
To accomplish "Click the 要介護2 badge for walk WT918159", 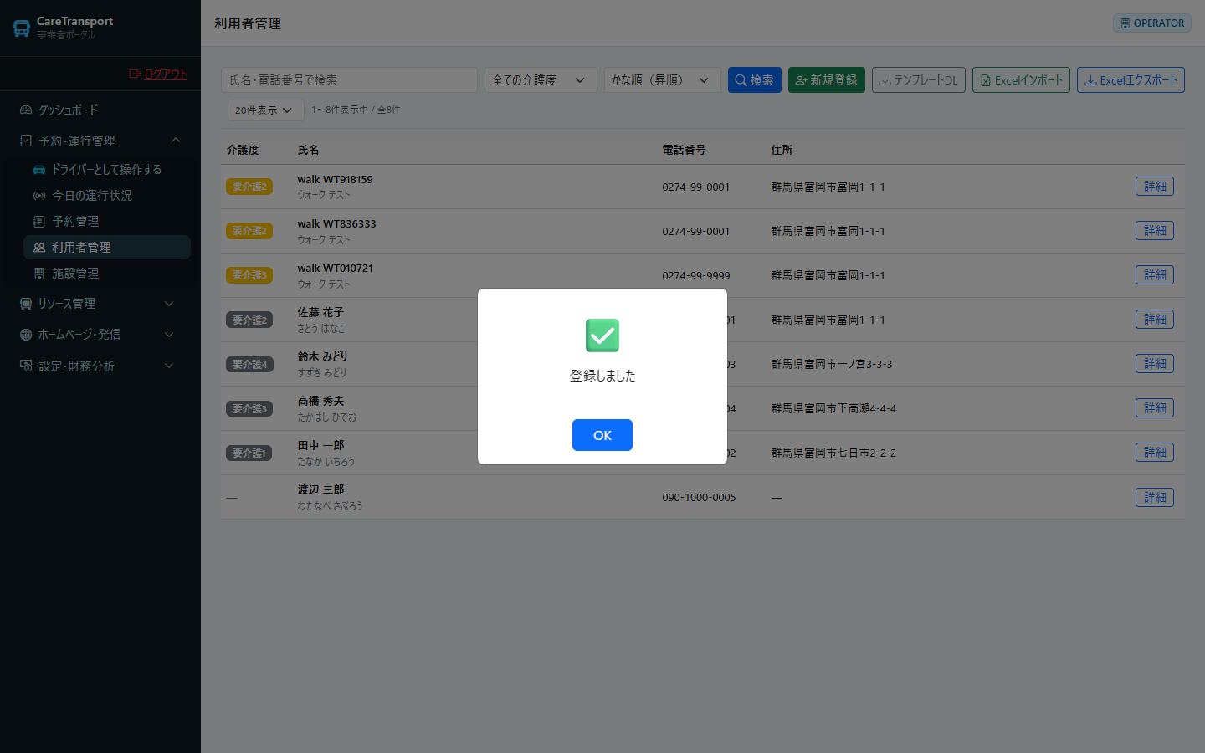I will click(249, 187).
